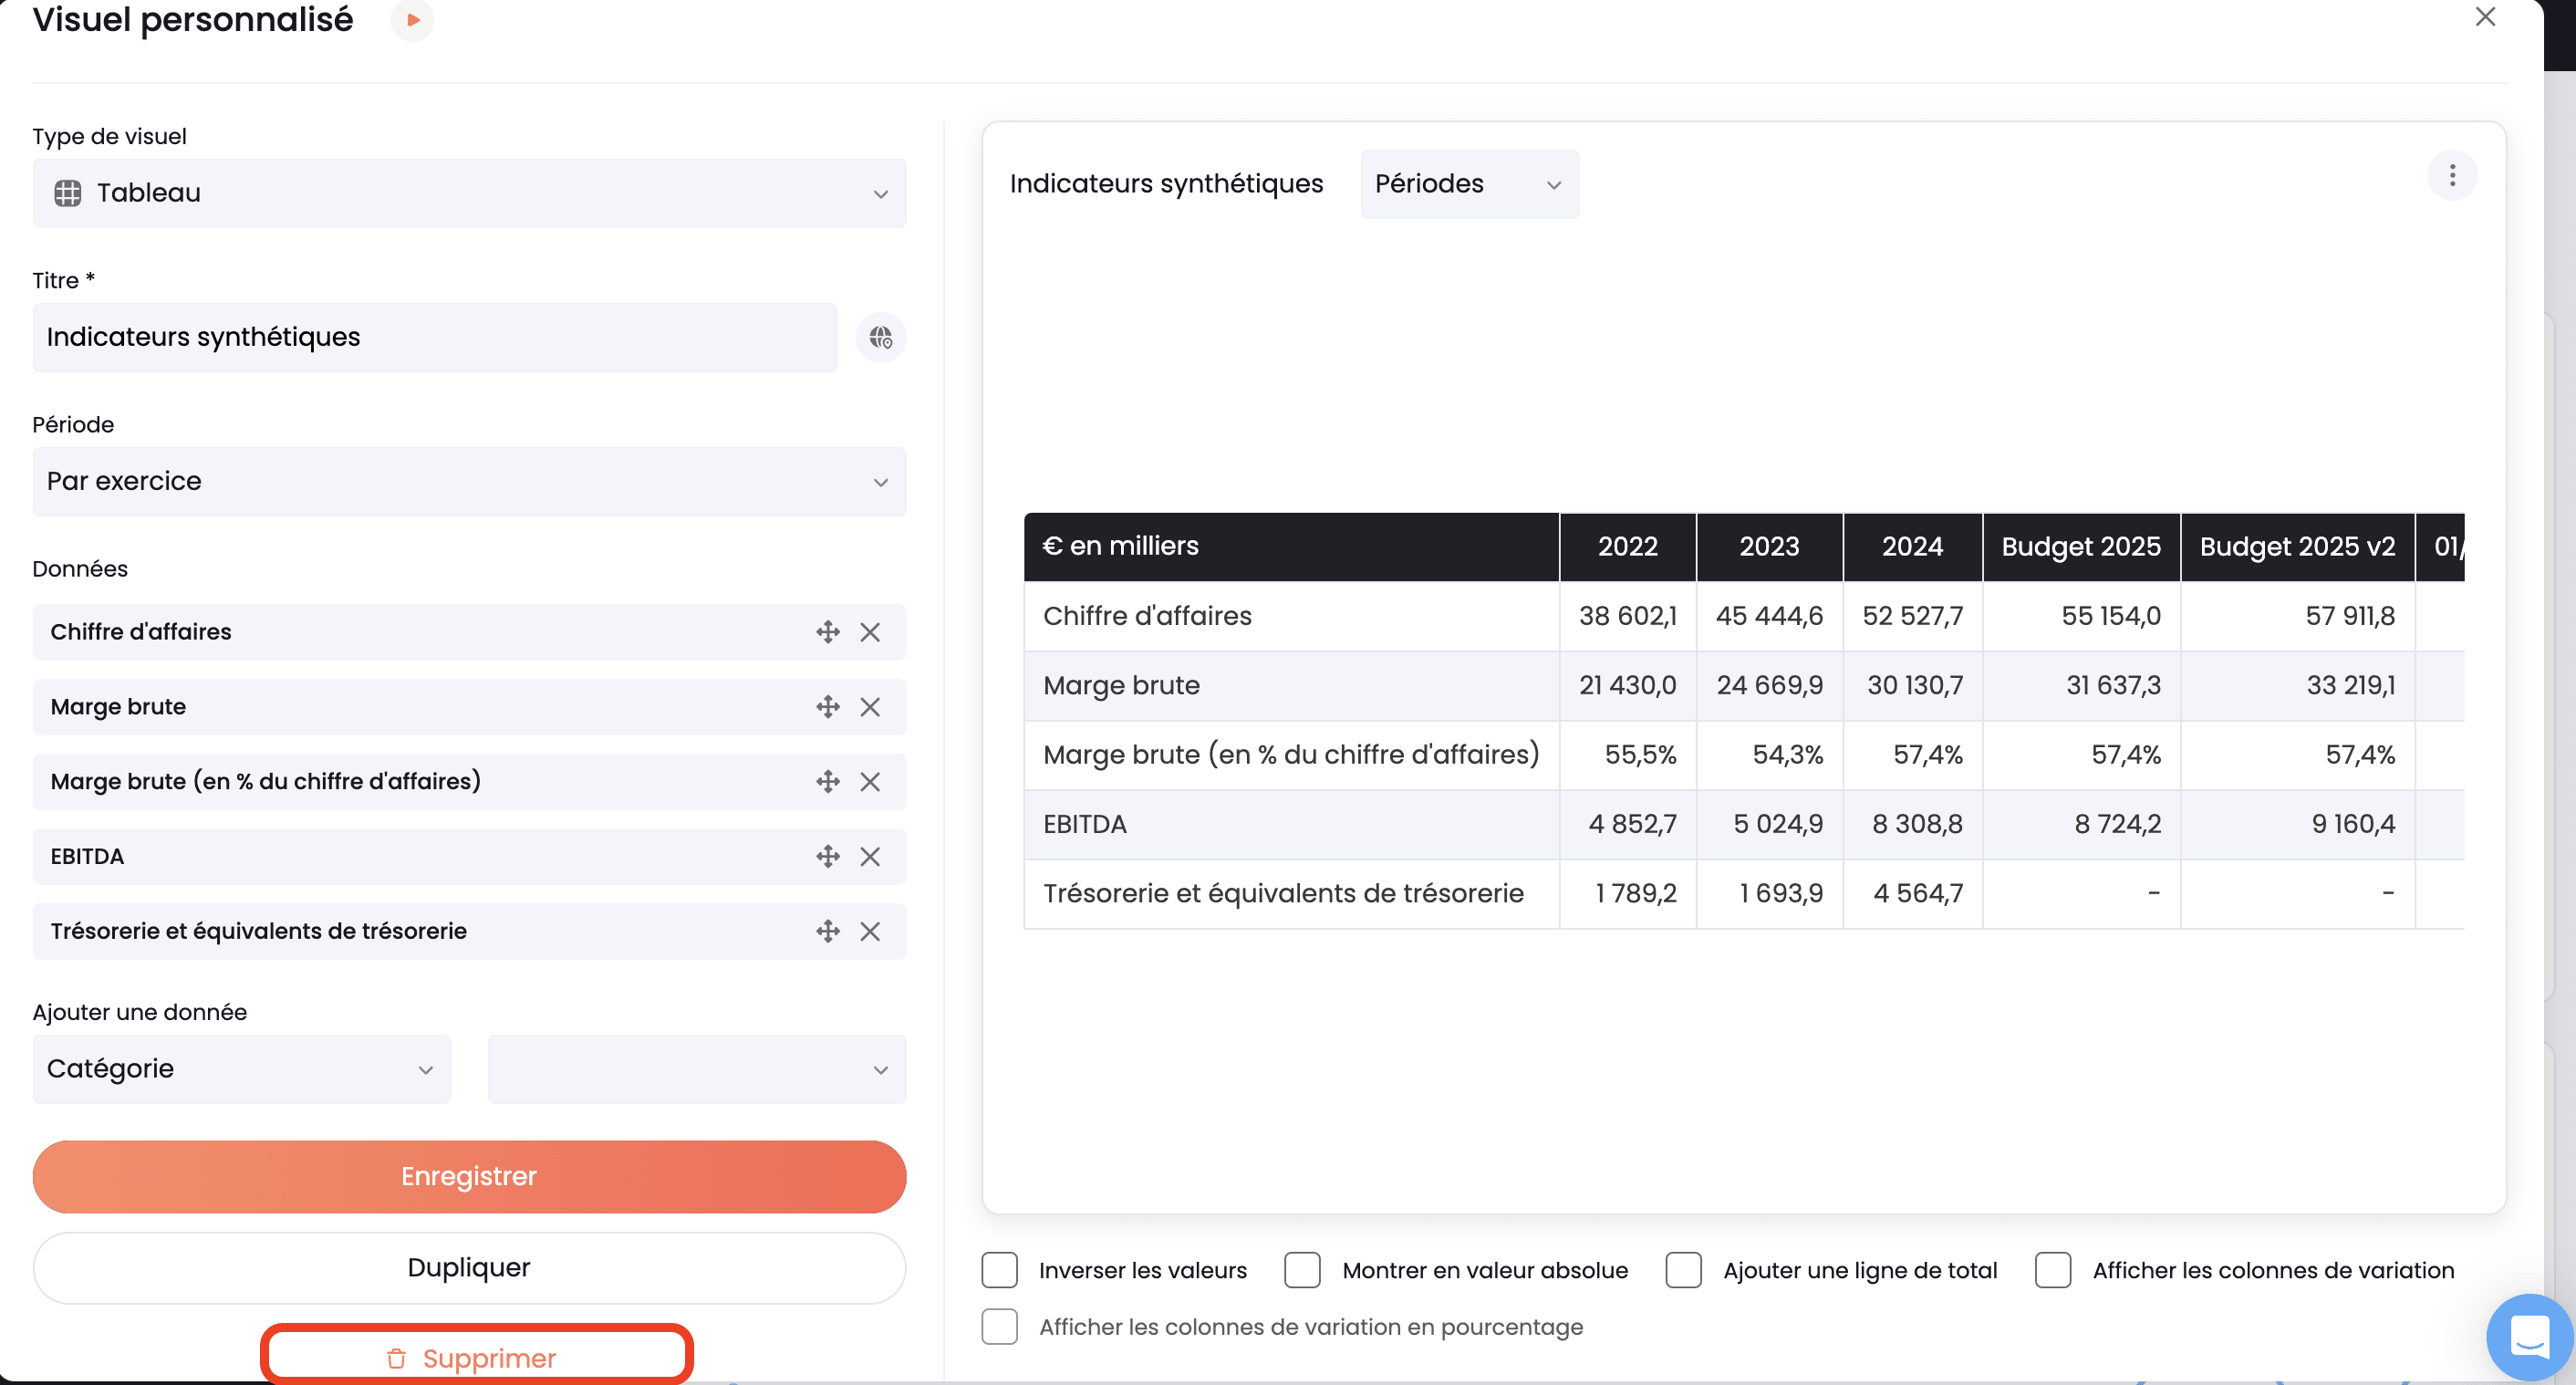
Task: Click the € en milliers header cell
Action: coord(1291,547)
